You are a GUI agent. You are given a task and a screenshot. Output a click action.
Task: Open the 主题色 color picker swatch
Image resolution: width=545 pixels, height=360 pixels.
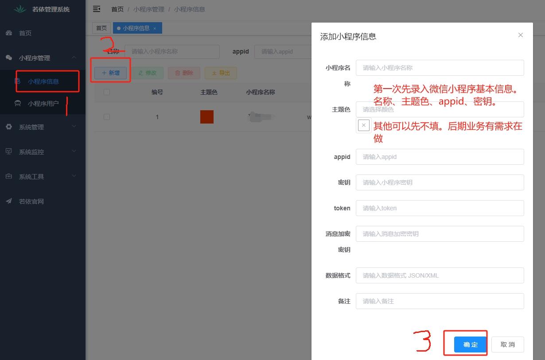click(x=364, y=125)
